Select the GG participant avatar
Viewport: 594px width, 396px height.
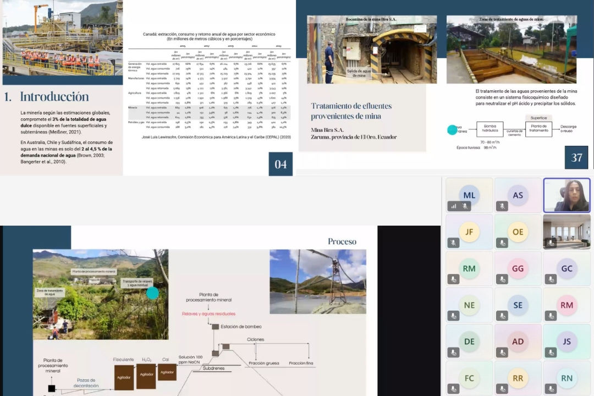(x=518, y=268)
